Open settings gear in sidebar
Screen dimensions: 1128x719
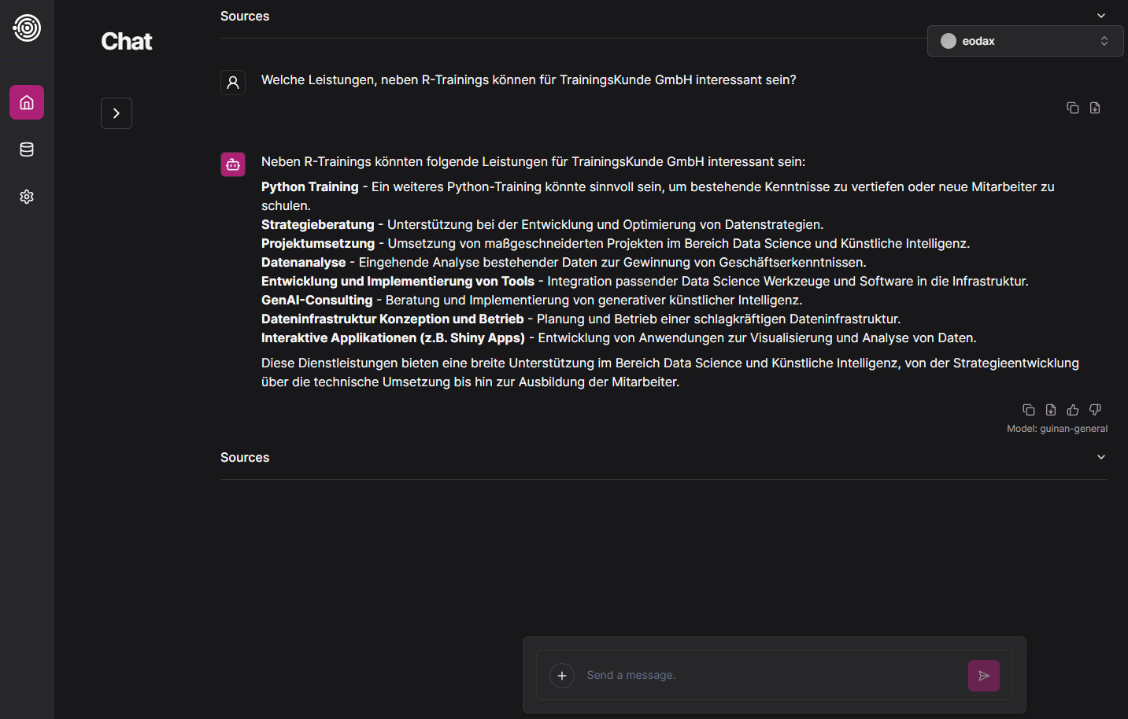pyautogui.click(x=27, y=197)
